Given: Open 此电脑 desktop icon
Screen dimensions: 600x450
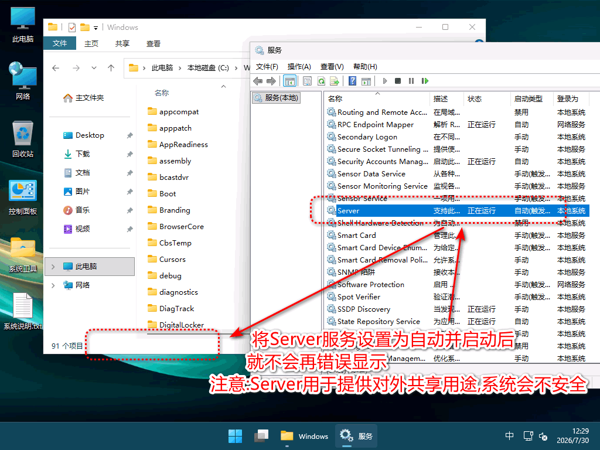Looking at the screenshot, I should tap(23, 25).
